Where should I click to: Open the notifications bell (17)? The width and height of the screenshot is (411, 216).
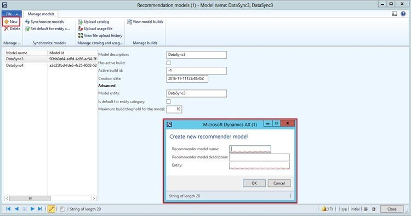(x=327, y=209)
